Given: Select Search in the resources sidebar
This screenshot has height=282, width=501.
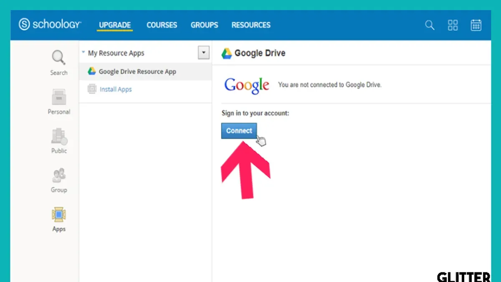Looking at the screenshot, I should click(59, 63).
